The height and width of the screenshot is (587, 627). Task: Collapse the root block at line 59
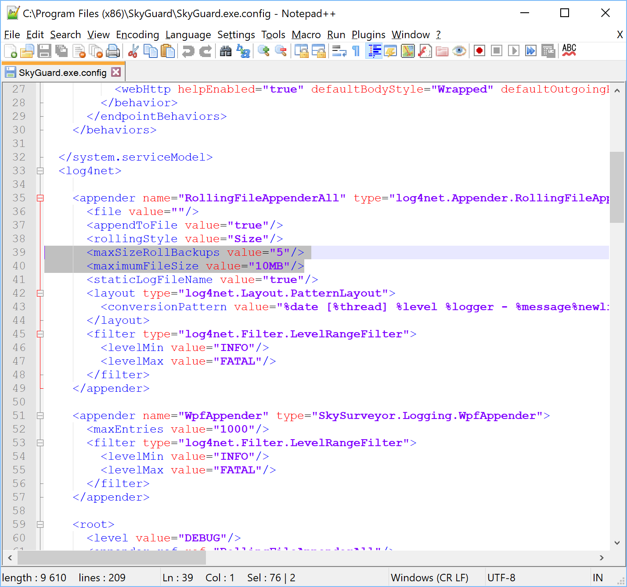click(40, 524)
